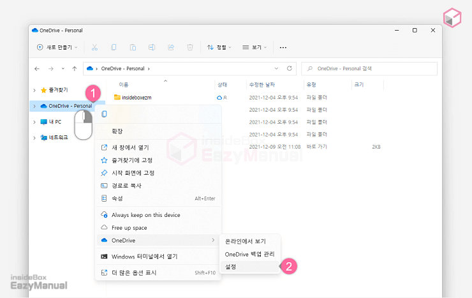Select Always keep on this device
The image size is (472, 298).
[x=158, y=215]
